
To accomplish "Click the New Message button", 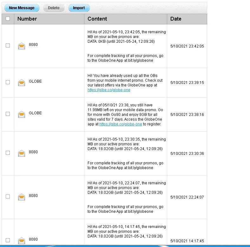I will (x=22, y=8).
